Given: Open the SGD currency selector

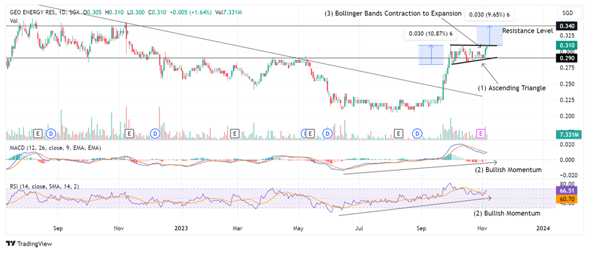Looking at the screenshot, I should pyautogui.click(x=567, y=13).
